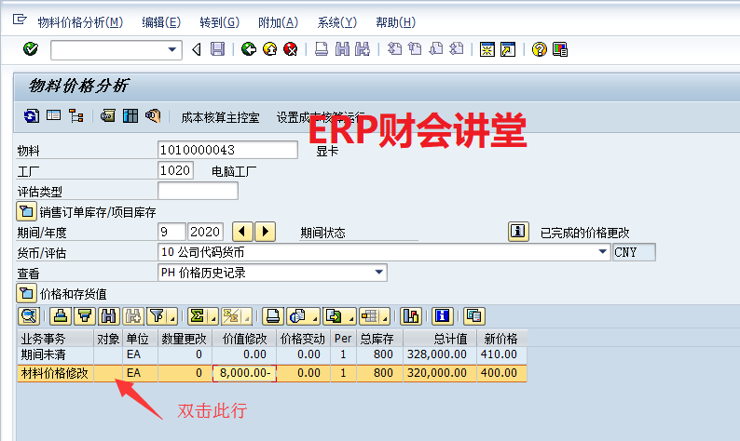Open the command field dropdown arrow

(x=172, y=49)
